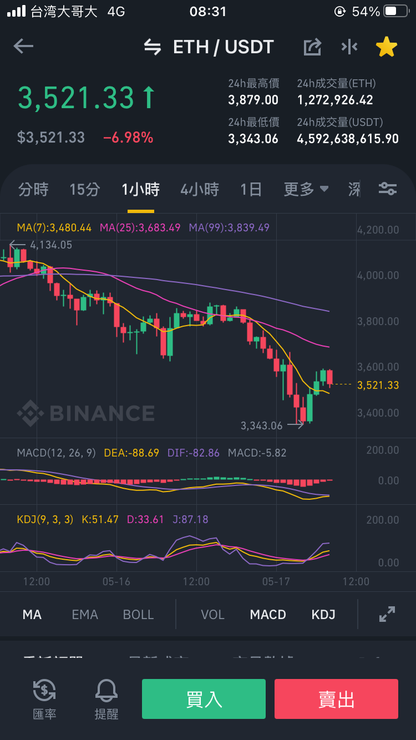Toggle the VOL sub-indicator

coord(212,615)
